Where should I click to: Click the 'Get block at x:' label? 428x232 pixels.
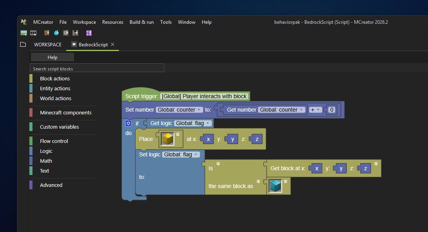tap(288, 168)
